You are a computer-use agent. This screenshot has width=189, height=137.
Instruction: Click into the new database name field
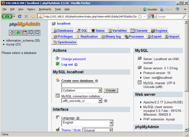pyautogui.click(x=78, y=85)
